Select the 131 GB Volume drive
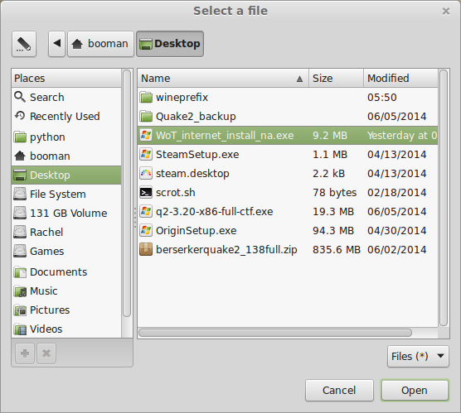The width and height of the screenshot is (461, 413). tap(66, 213)
